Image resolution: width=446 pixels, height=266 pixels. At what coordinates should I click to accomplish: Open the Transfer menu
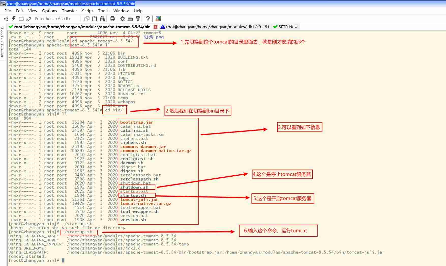[x=69, y=11]
